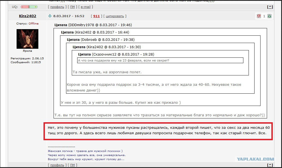This screenshot has height=168, width=282.
Task: Open post number 911 link
Action: (96, 16)
